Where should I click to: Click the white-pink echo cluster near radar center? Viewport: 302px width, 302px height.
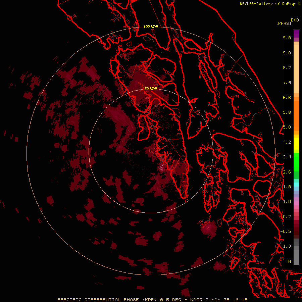(161, 168)
